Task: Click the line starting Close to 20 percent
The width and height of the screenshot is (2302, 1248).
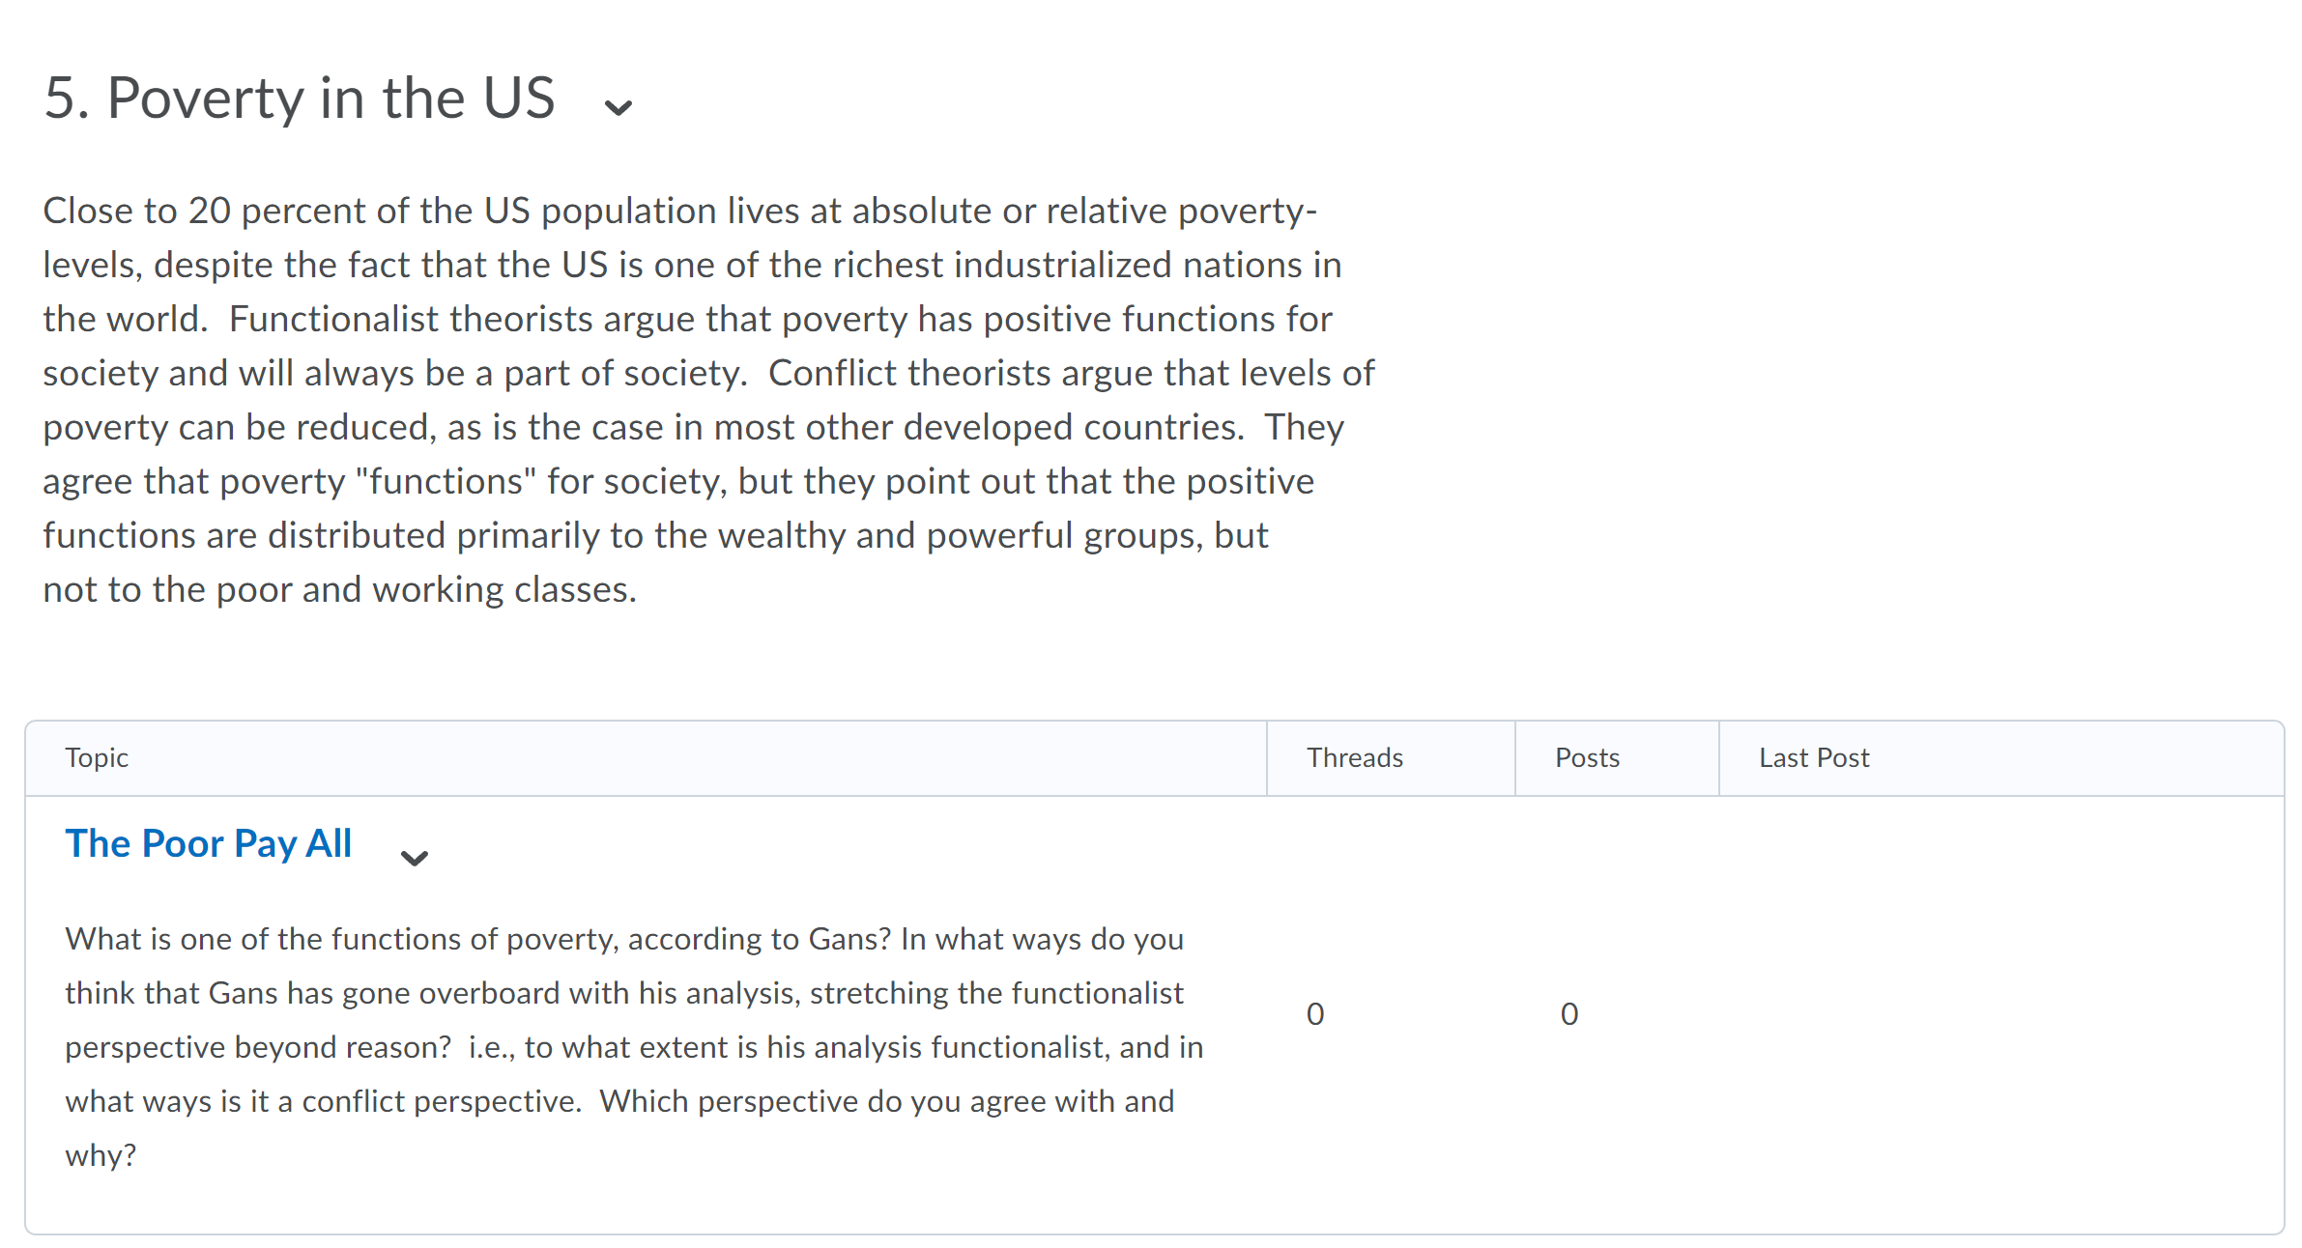Action: 679,211
